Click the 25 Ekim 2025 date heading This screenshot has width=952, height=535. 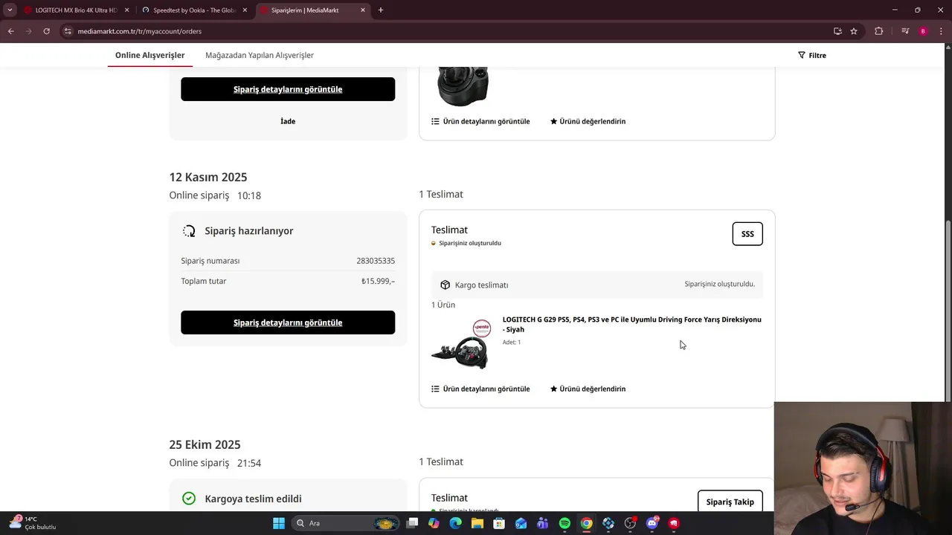tap(205, 444)
